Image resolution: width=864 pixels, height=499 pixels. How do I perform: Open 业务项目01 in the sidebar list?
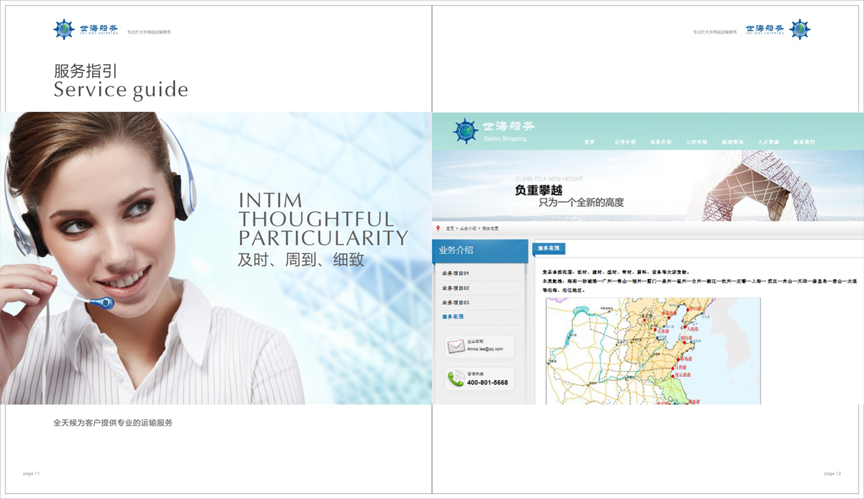point(456,273)
